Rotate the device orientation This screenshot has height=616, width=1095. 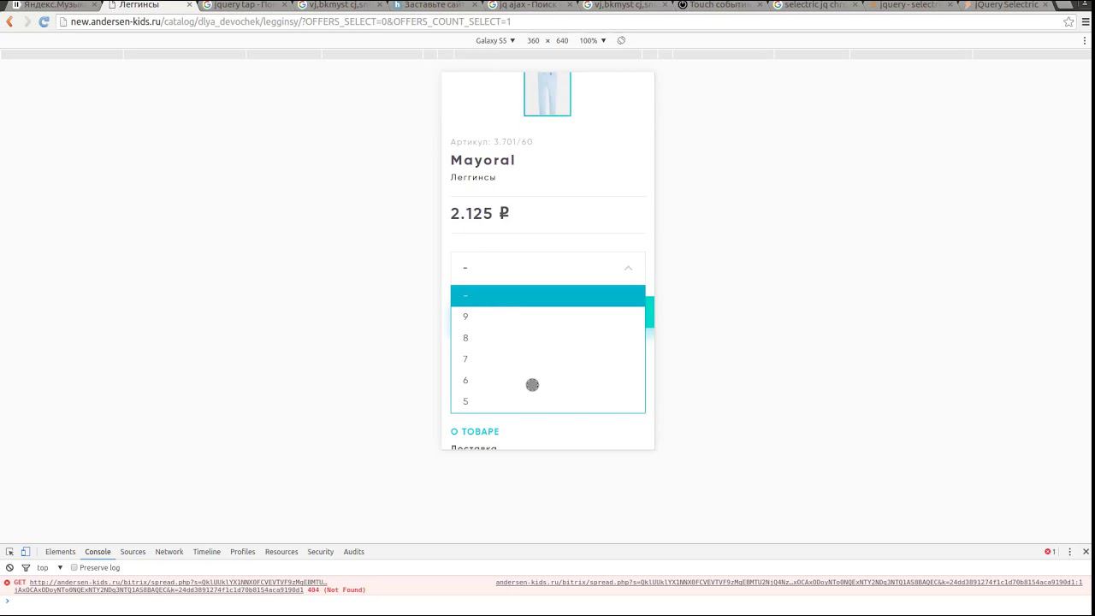coord(621,40)
